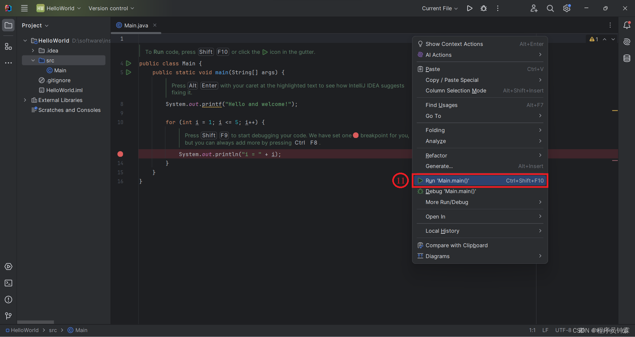Enable Column Selection Mode
Viewport: 635px width, 337px height.
pyautogui.click(x=480, y=90)
